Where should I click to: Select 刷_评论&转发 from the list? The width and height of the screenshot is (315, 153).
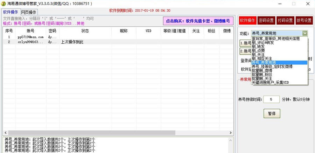pos(279,43)
